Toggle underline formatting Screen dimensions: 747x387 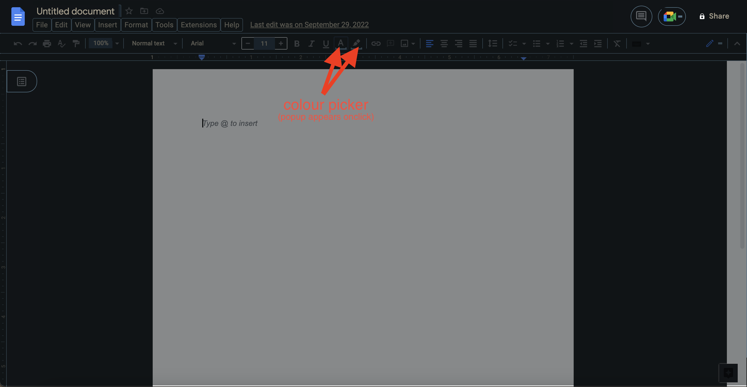326,43
